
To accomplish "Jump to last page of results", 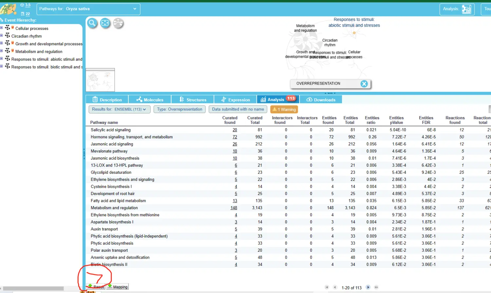I will tap(376, 287).
